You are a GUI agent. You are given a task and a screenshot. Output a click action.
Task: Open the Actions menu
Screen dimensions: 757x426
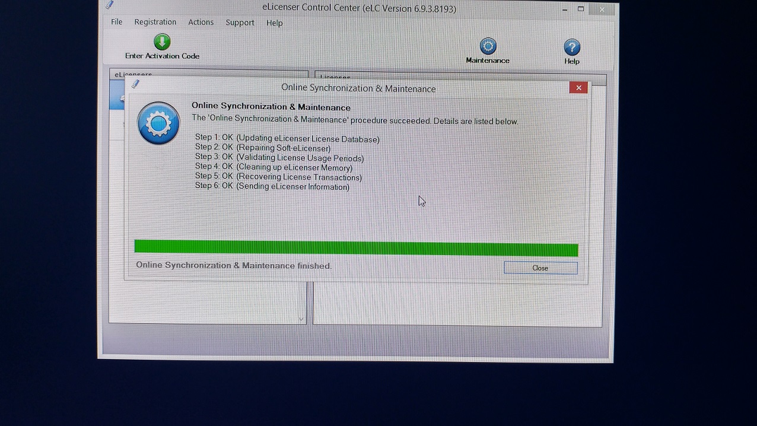coord(201,22)
